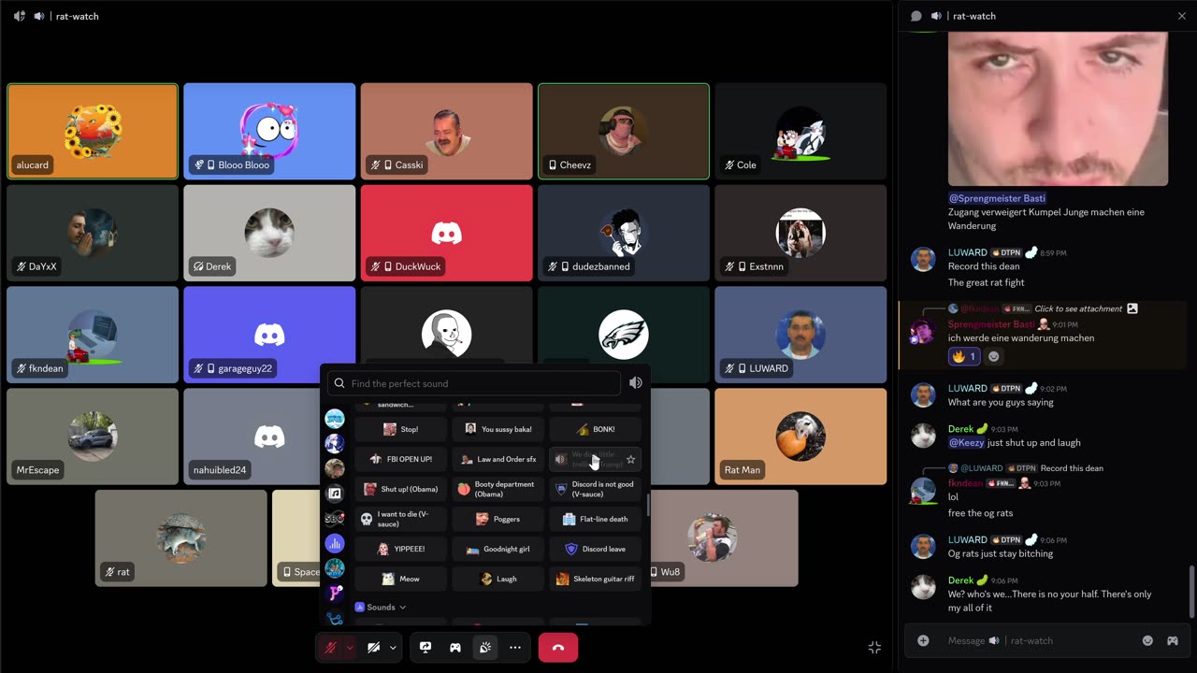Image resolution: width=1197 pixels, height=673 pixels.
Task: Click the chat panel scrollbar
Action: [x=1190, y=592]
